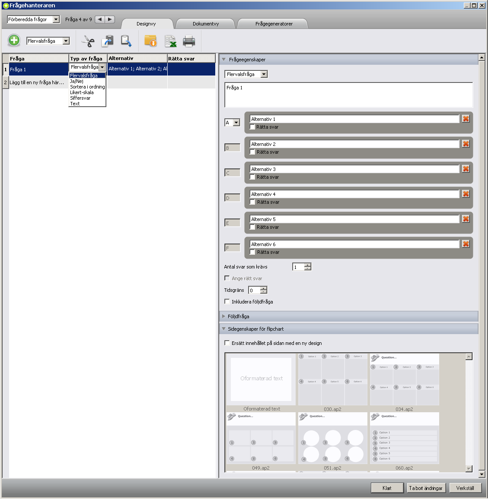Screen dimensions: 488x499
Task: Check Rätta svar under Alternativ 1
Action: pos(252,126)
